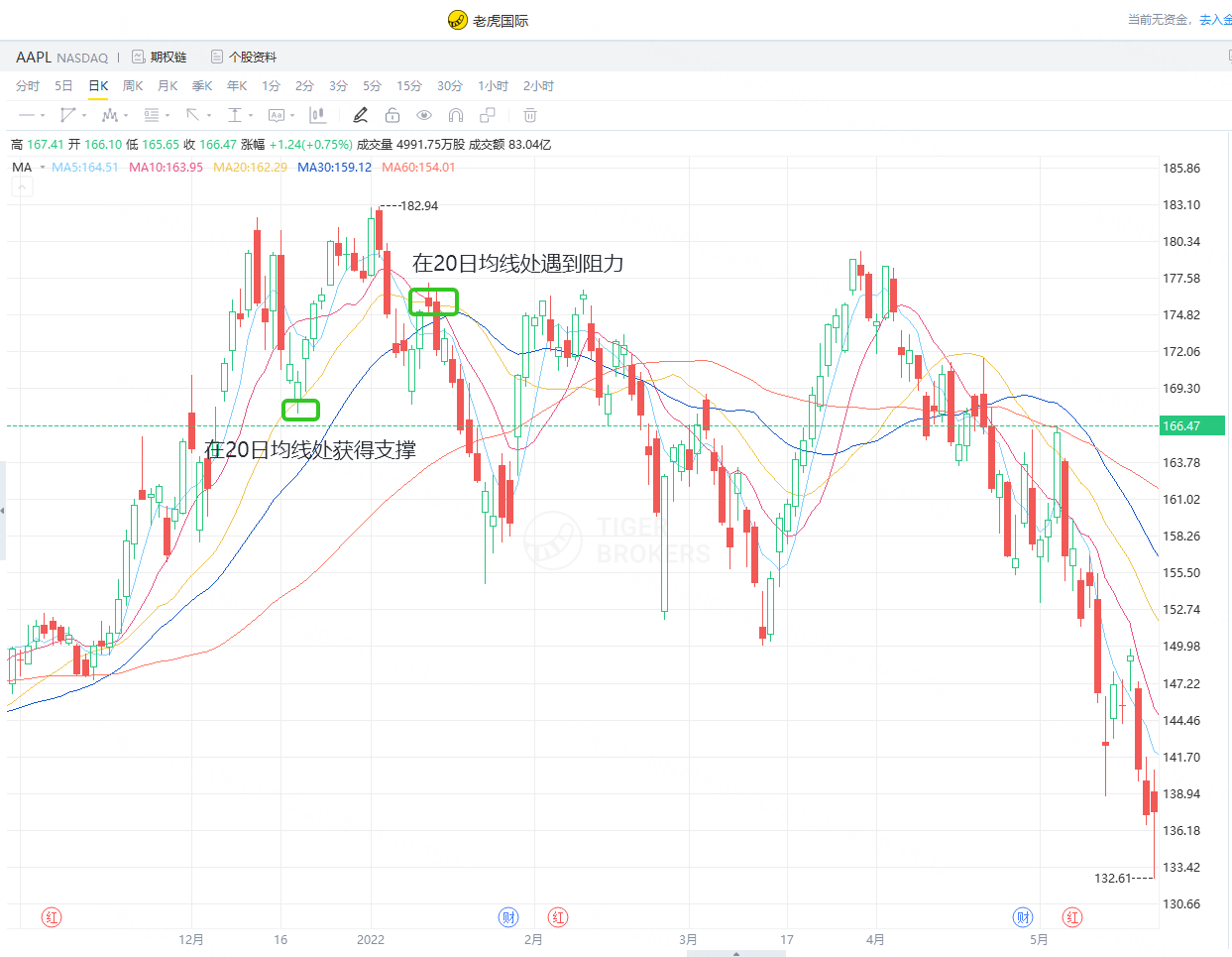Switch to the 季K quarterly tab

click(202, 86)
